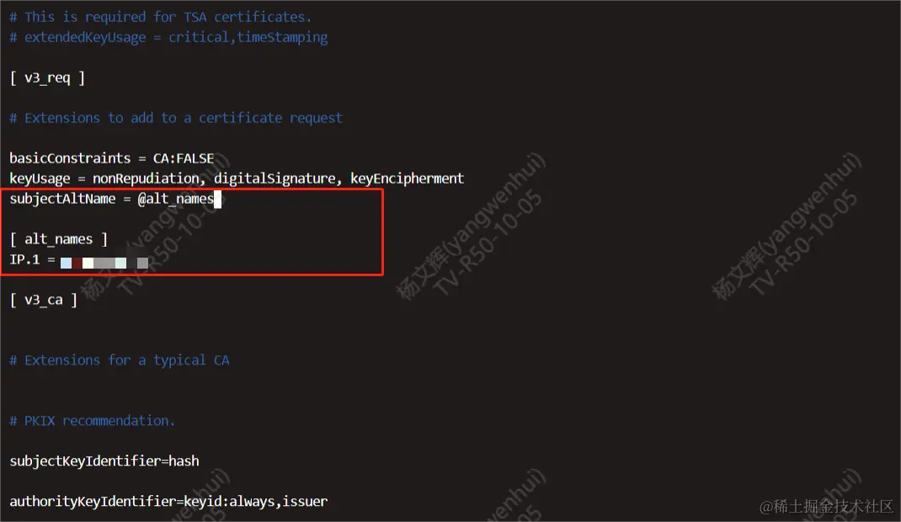Click the line "subjectKeyIdentifier=hash"

click(104, 461)
